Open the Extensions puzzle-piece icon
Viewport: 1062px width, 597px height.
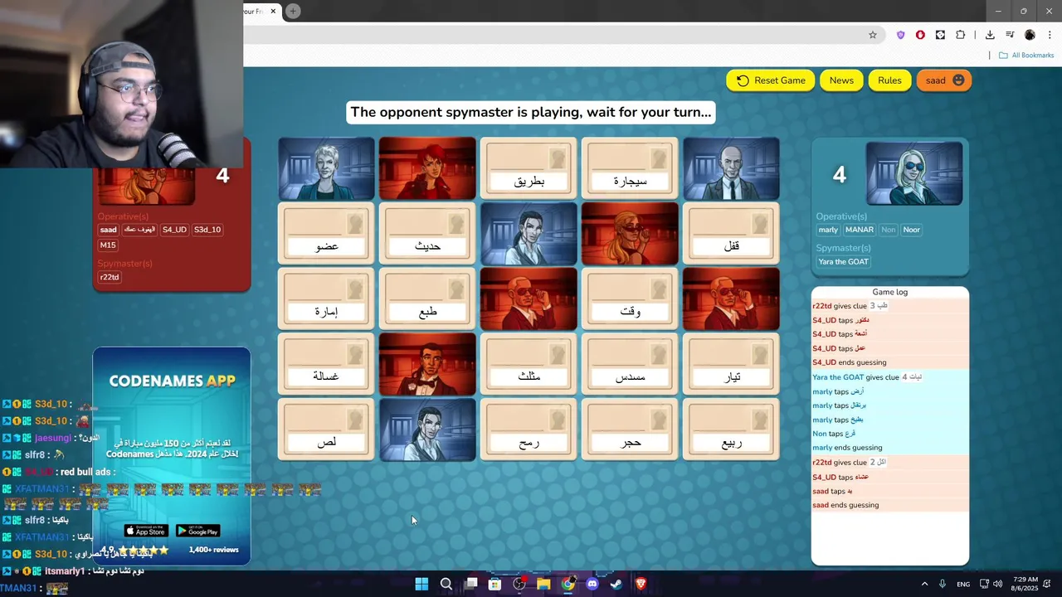(961, 35)
